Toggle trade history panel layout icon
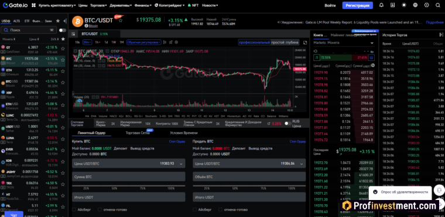Viewport: 445px width, 217px height. click(x=441, y=35)
